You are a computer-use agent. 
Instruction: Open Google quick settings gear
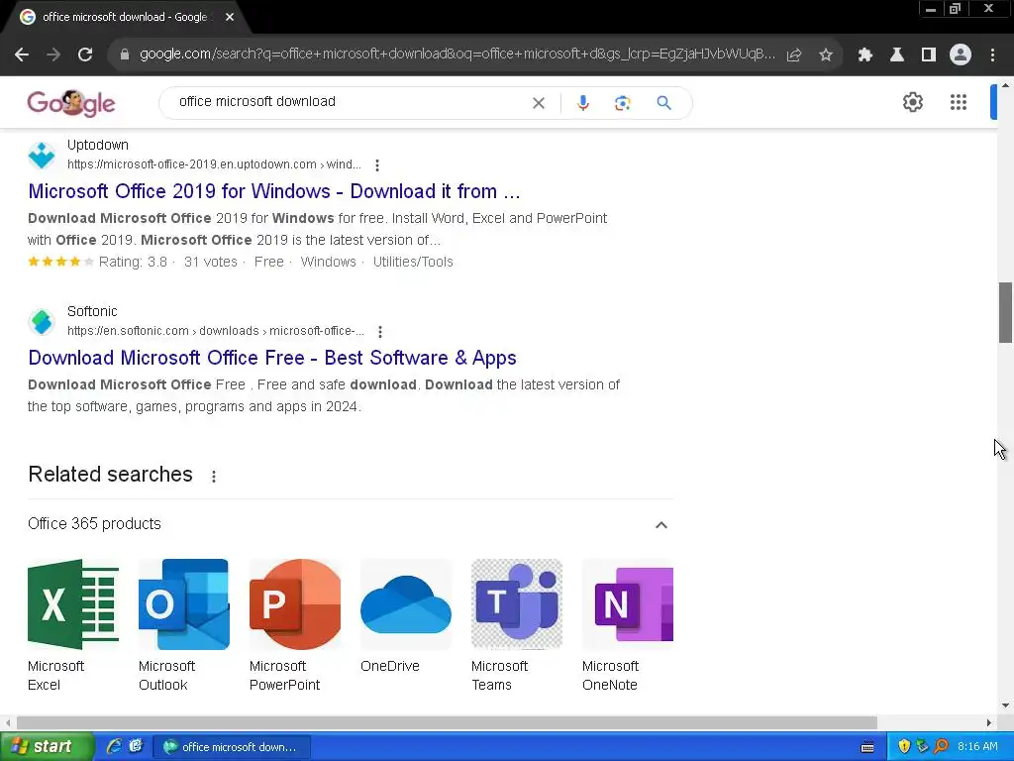(912, 102)
